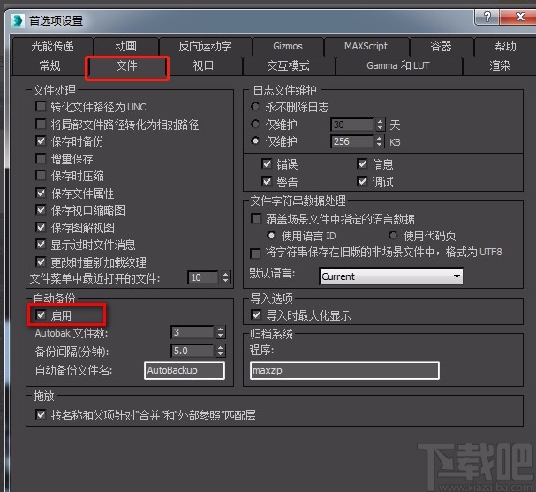Select the 反向运动学 tab
Image resolution: width=536 pixels, height=492 pixels.
[205, 46]
